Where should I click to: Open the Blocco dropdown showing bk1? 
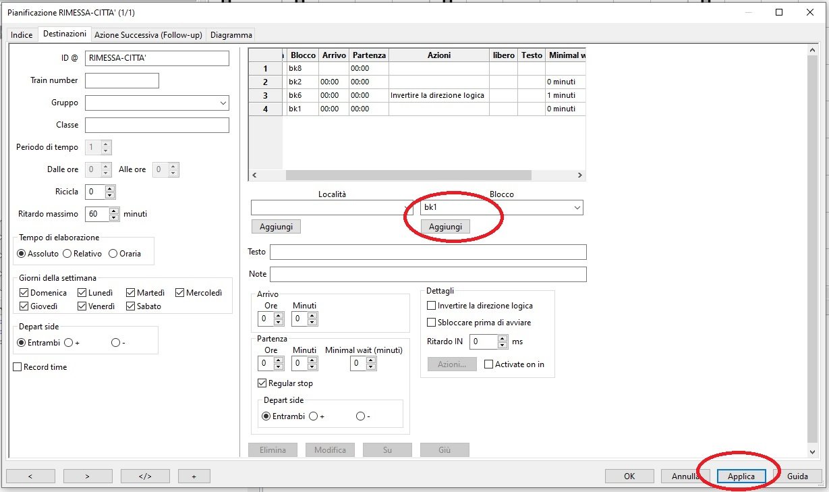(x=577, y=208)
